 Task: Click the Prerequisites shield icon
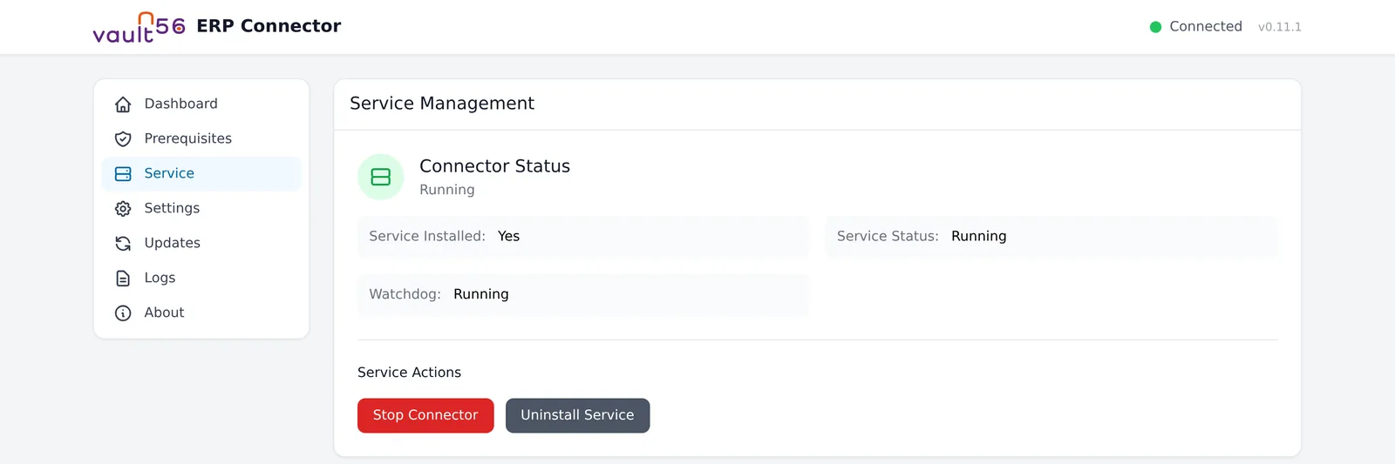tap(123, 139)
